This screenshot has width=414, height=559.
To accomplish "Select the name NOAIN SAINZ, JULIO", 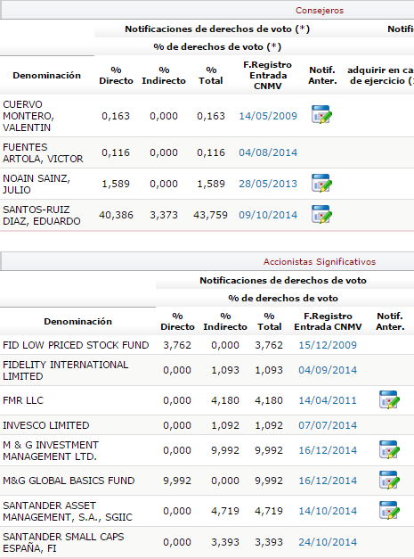I will click(37, 184).
